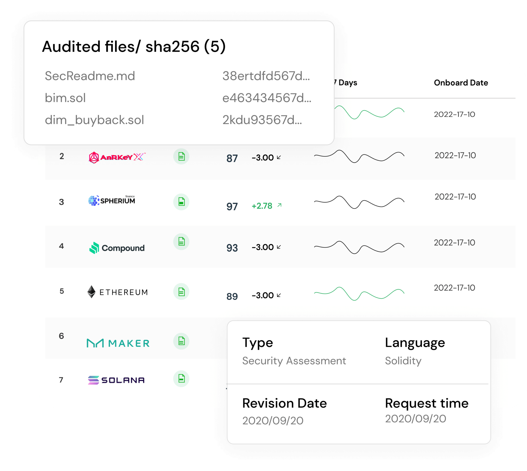Open the Spherium audit report document icon

pos(181,202)
